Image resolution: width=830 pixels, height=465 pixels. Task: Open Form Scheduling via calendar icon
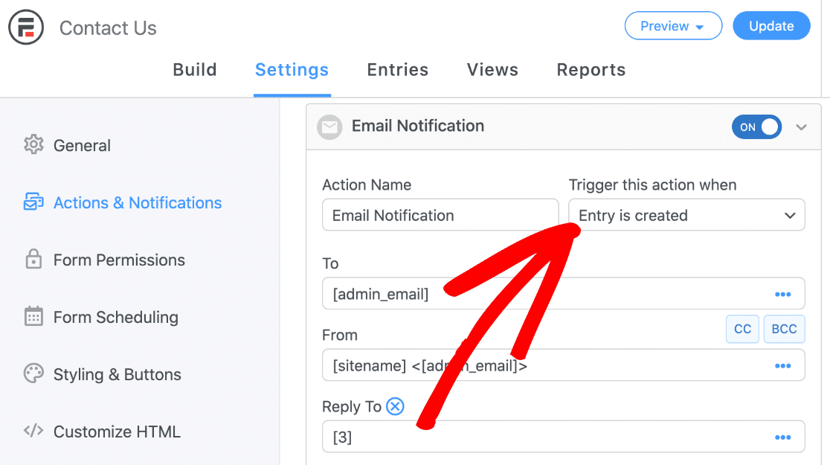click(33, 317)
